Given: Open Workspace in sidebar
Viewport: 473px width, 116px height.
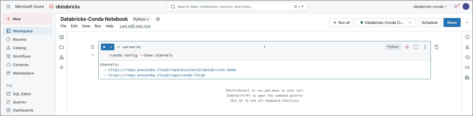Looking at the screenshot, I should (x=28, y=31).
